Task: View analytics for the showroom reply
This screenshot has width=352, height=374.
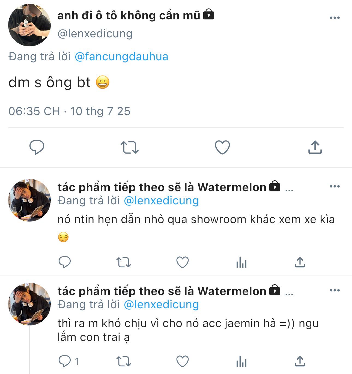Action: [x=241, y=263]
